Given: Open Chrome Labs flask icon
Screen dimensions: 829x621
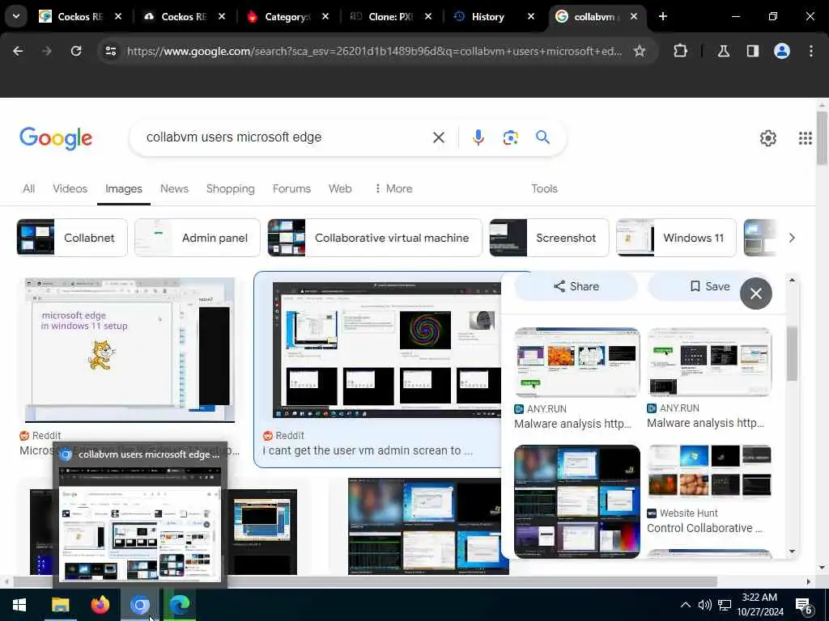Looking at the screenshot, I should (723, 51).
